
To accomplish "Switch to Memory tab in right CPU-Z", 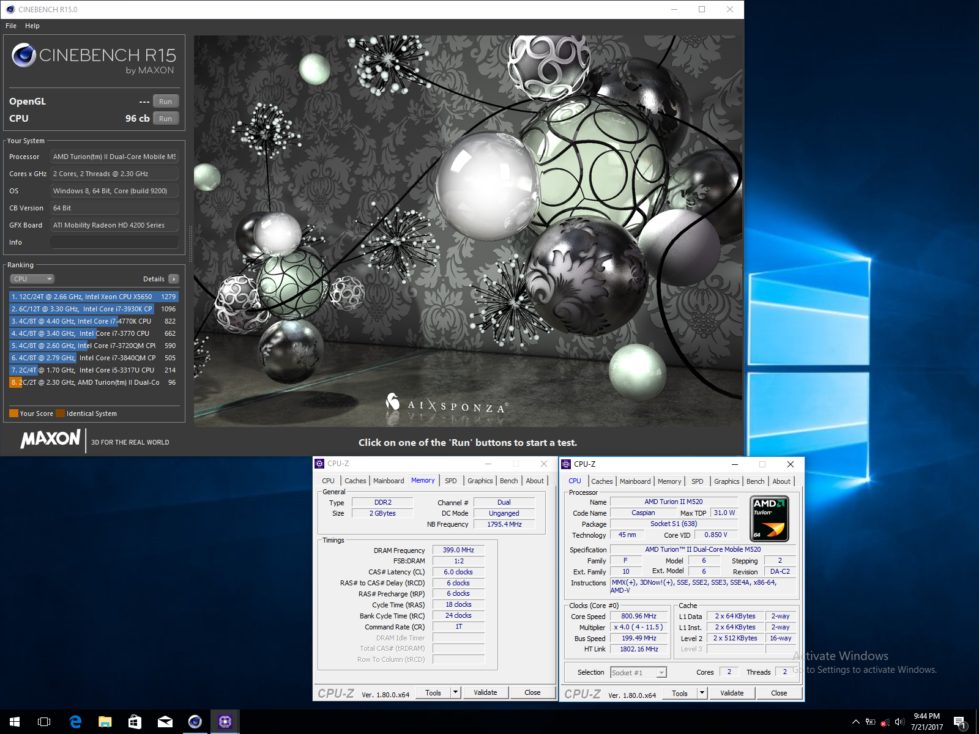I will click(669, 481).
